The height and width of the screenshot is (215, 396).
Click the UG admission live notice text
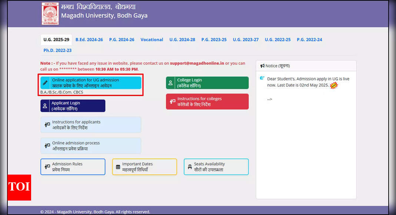(x=308, y=82)
